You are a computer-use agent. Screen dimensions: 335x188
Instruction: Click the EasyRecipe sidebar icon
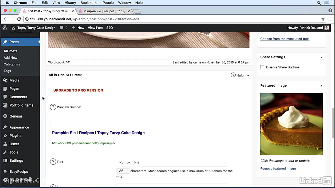(5, 172)
